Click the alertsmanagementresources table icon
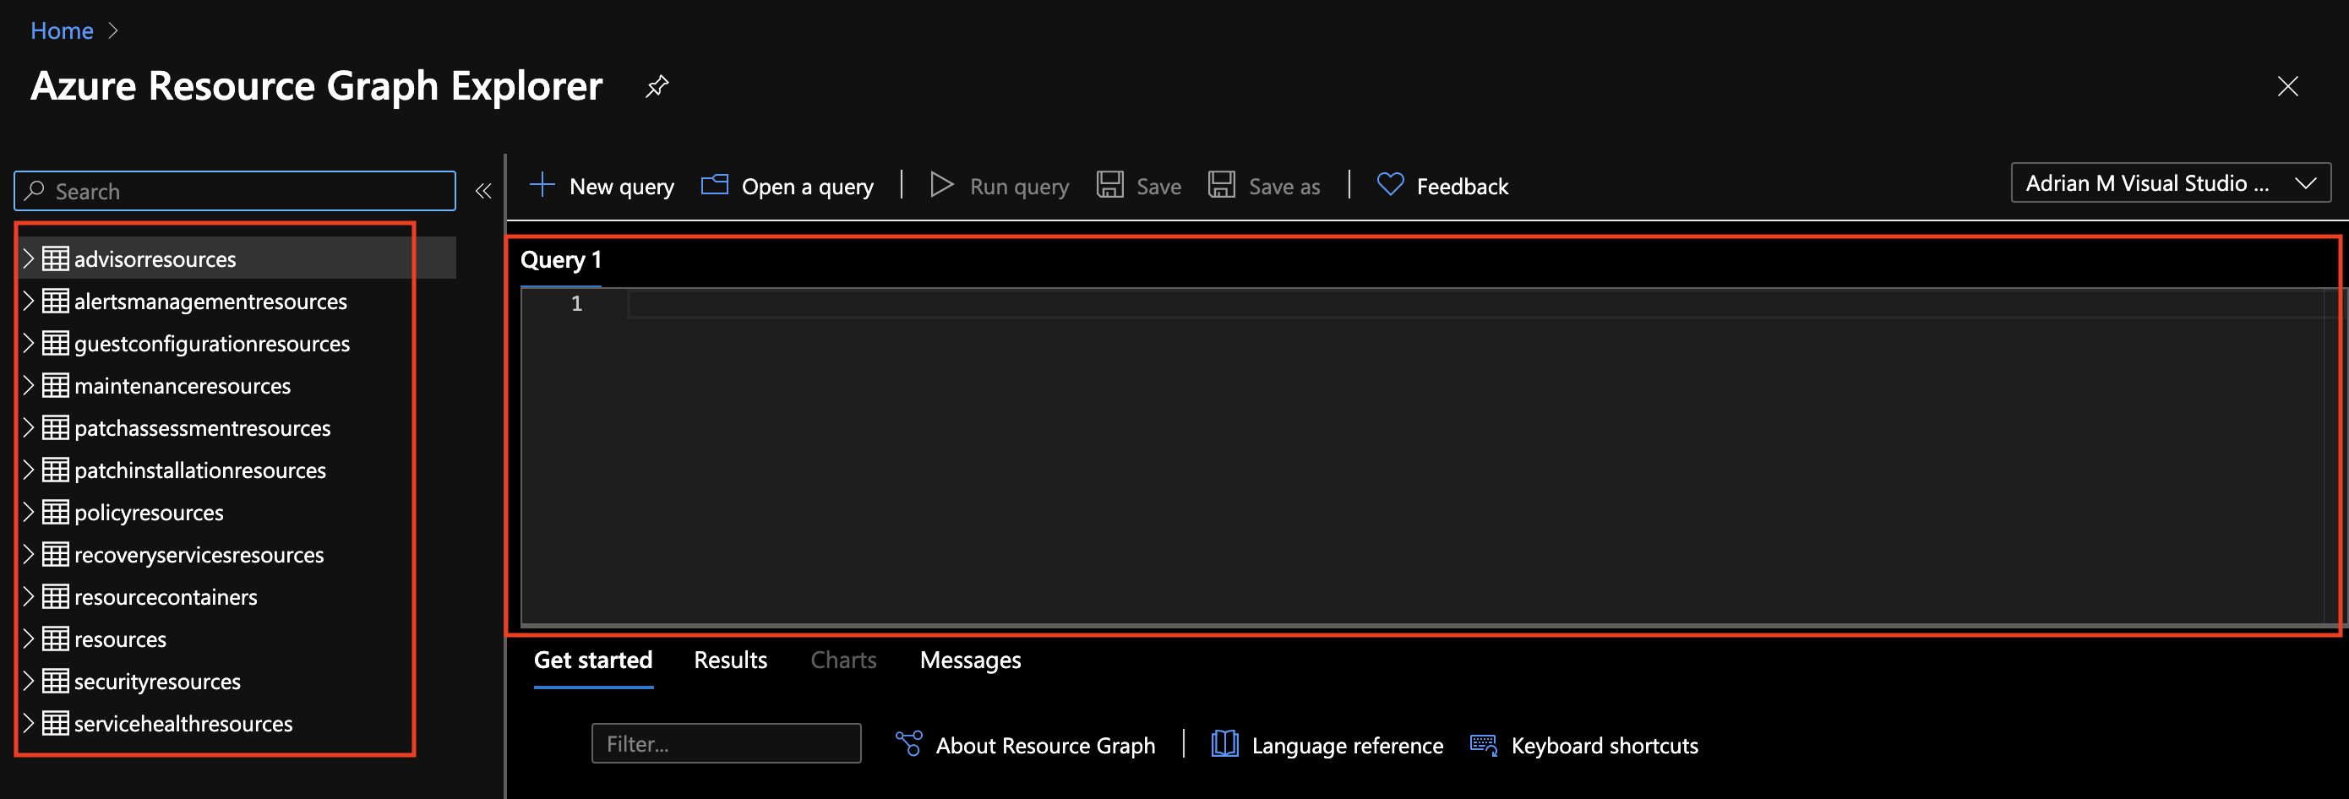Image resolution: width=2349 pixels, height=799 pixels. 56,301
